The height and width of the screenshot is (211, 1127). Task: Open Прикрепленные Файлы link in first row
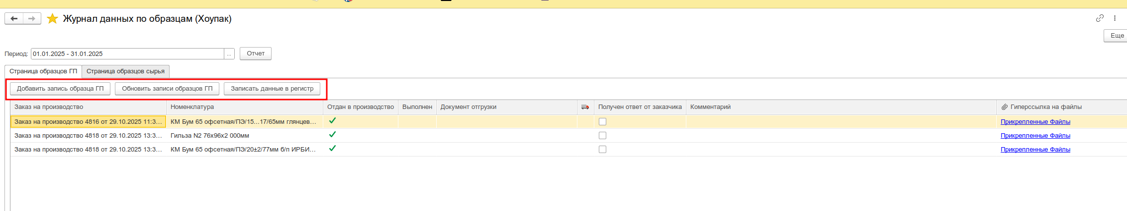pos(1035,122)
